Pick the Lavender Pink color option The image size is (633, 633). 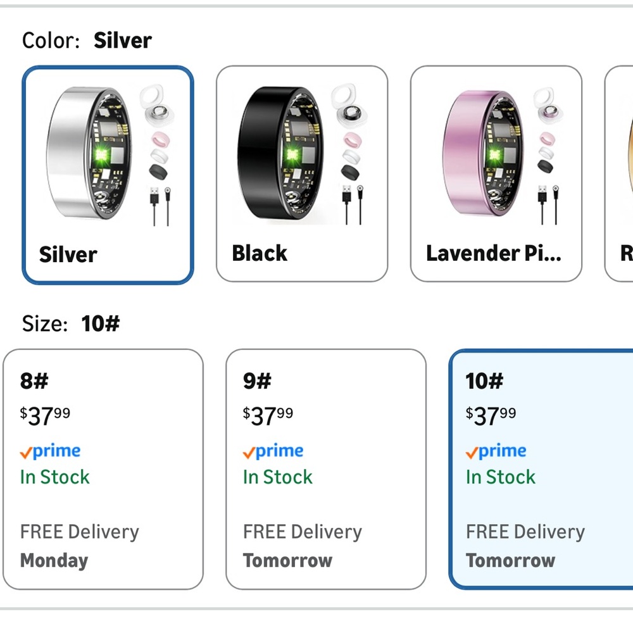(x=496, y=173)
